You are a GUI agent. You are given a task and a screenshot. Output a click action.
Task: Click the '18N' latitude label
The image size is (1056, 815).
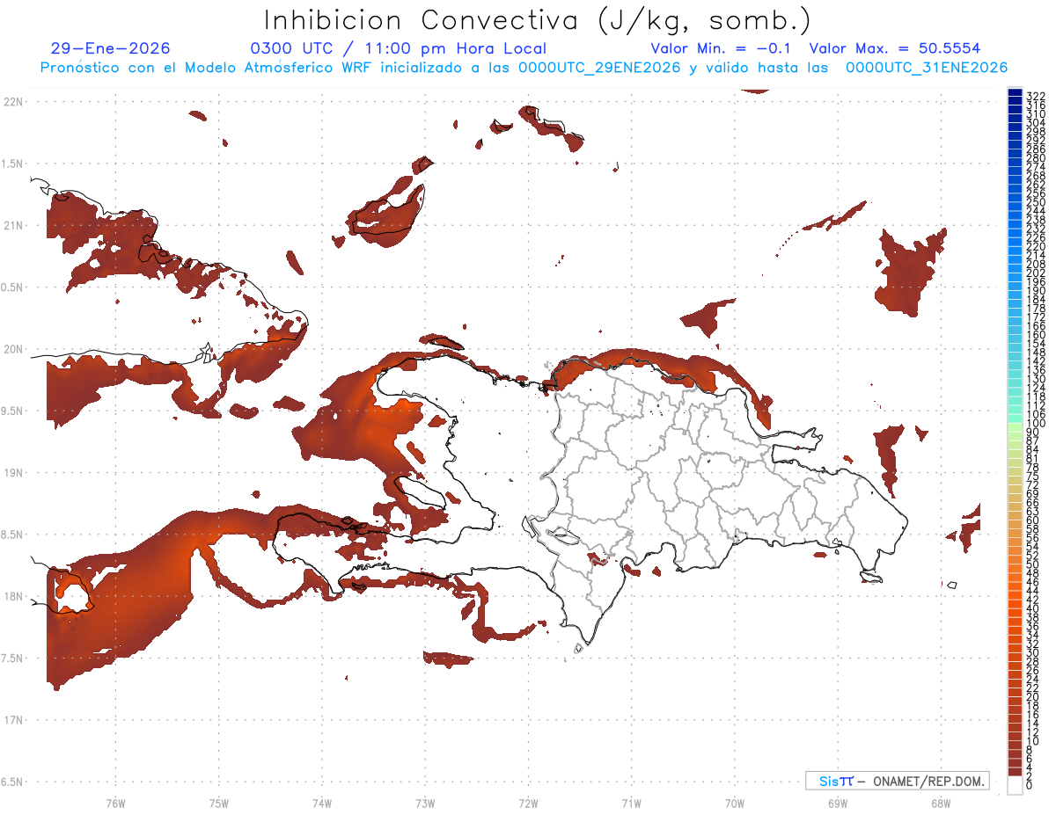(x=13, y=596)
